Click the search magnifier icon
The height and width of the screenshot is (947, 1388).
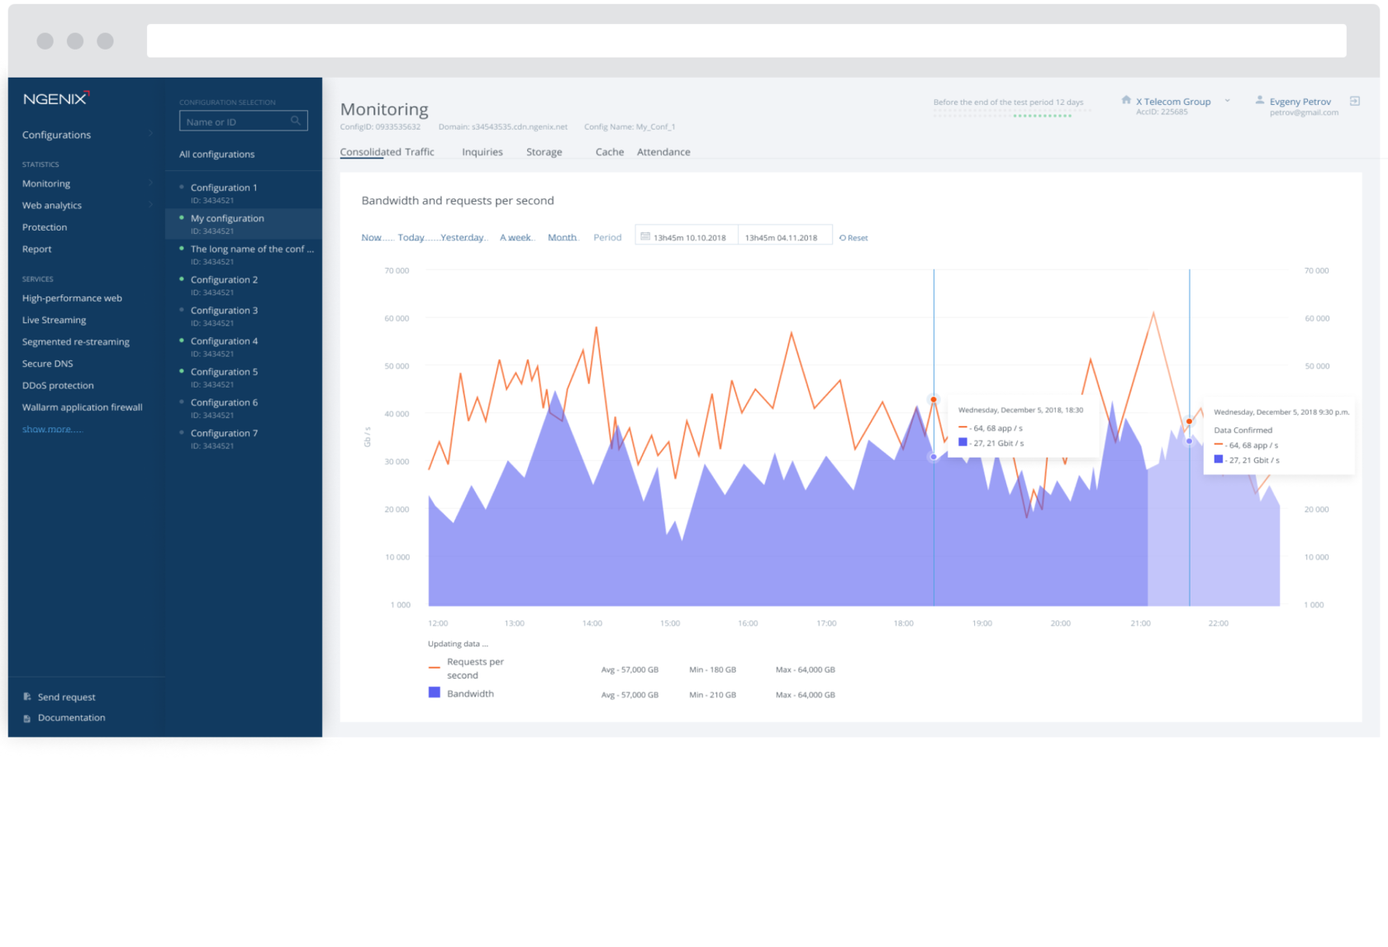(x=296, y=121)
